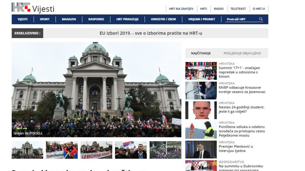Viewport: 305px width, 171px height.
Task: Open the Summit '17+1' article headline
Action: [239, 72]
